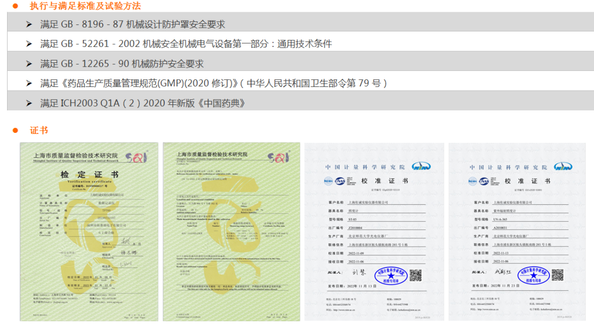Click the ICH2003 Q1A 中国药典 standard text

pyautogui.click(x=143, y=103)
